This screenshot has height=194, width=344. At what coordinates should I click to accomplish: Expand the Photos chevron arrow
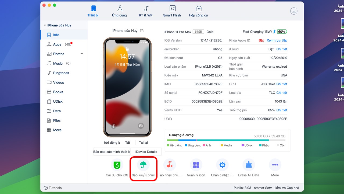tap(82, 54)
